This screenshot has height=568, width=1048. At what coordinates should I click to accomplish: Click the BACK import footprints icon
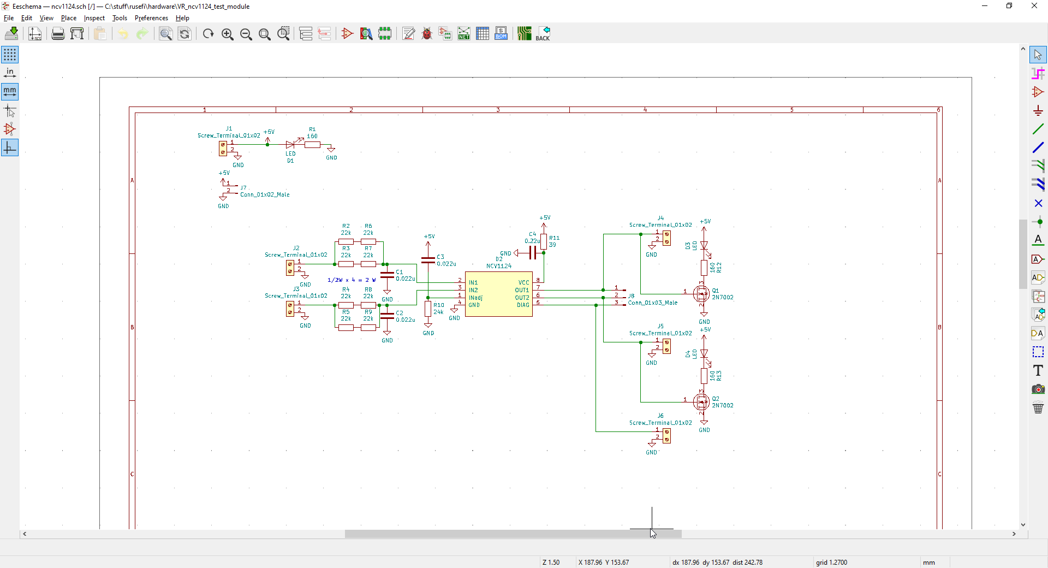543,34
